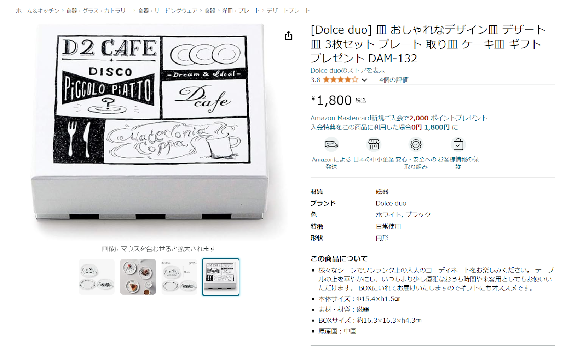
Task: Open the 洋皿・プレート breadcrumb
Action: (x=241, y=11)
